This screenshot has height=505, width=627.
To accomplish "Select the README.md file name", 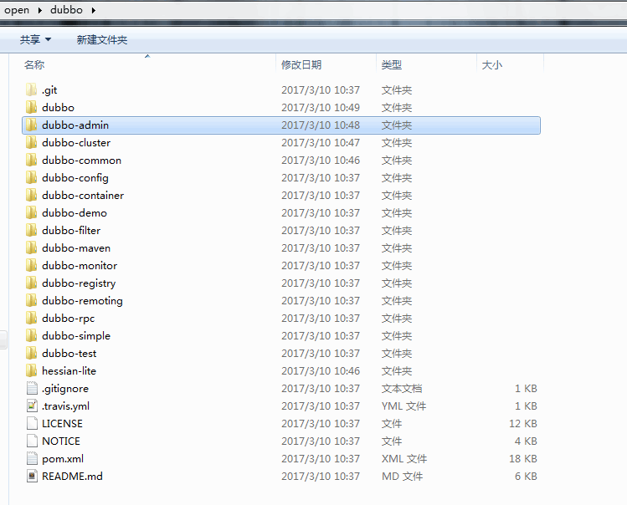I will click(72, 477).
